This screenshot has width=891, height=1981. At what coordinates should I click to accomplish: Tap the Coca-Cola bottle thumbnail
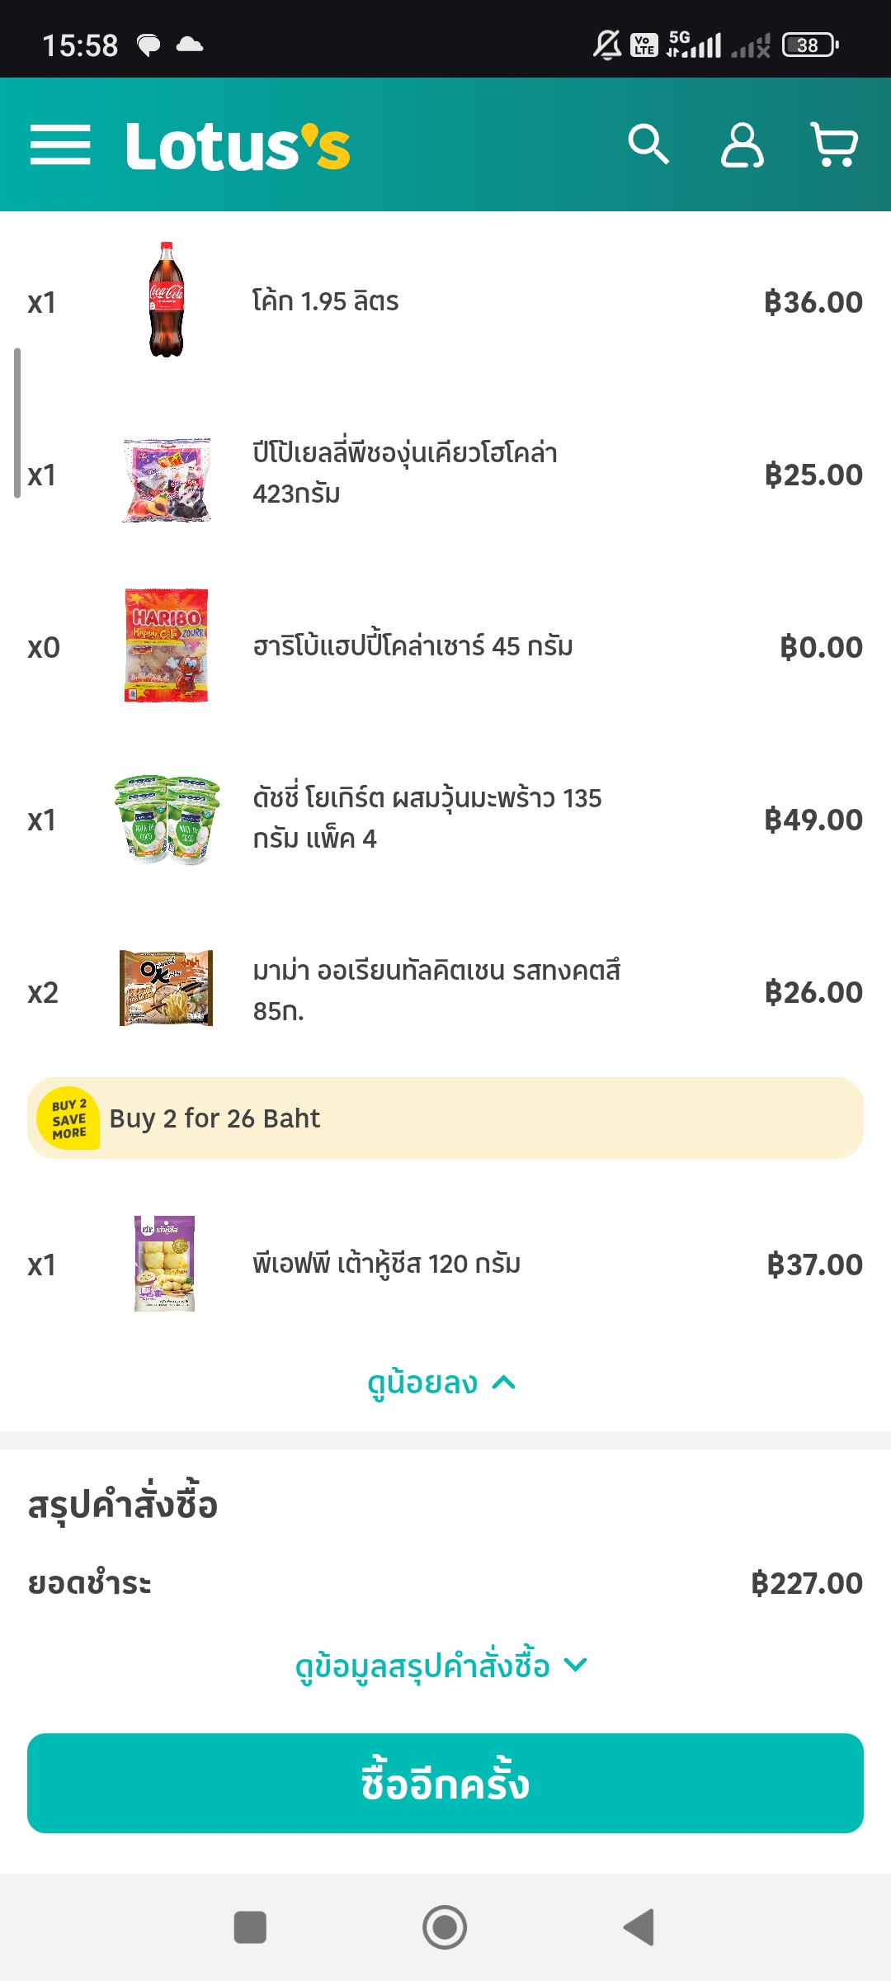(x=167, y=300)
